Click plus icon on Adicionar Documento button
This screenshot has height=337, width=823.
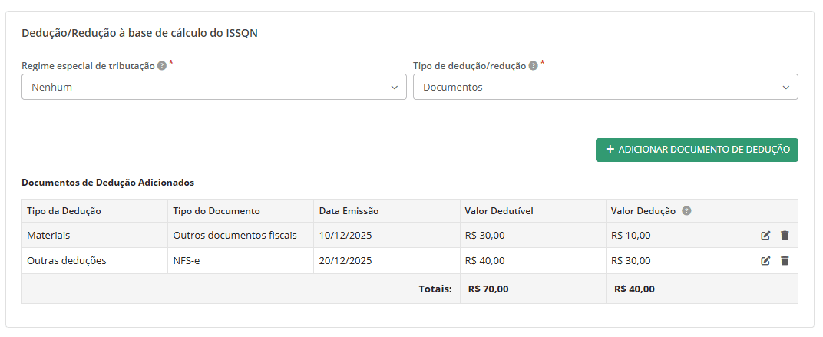(610, 150)
